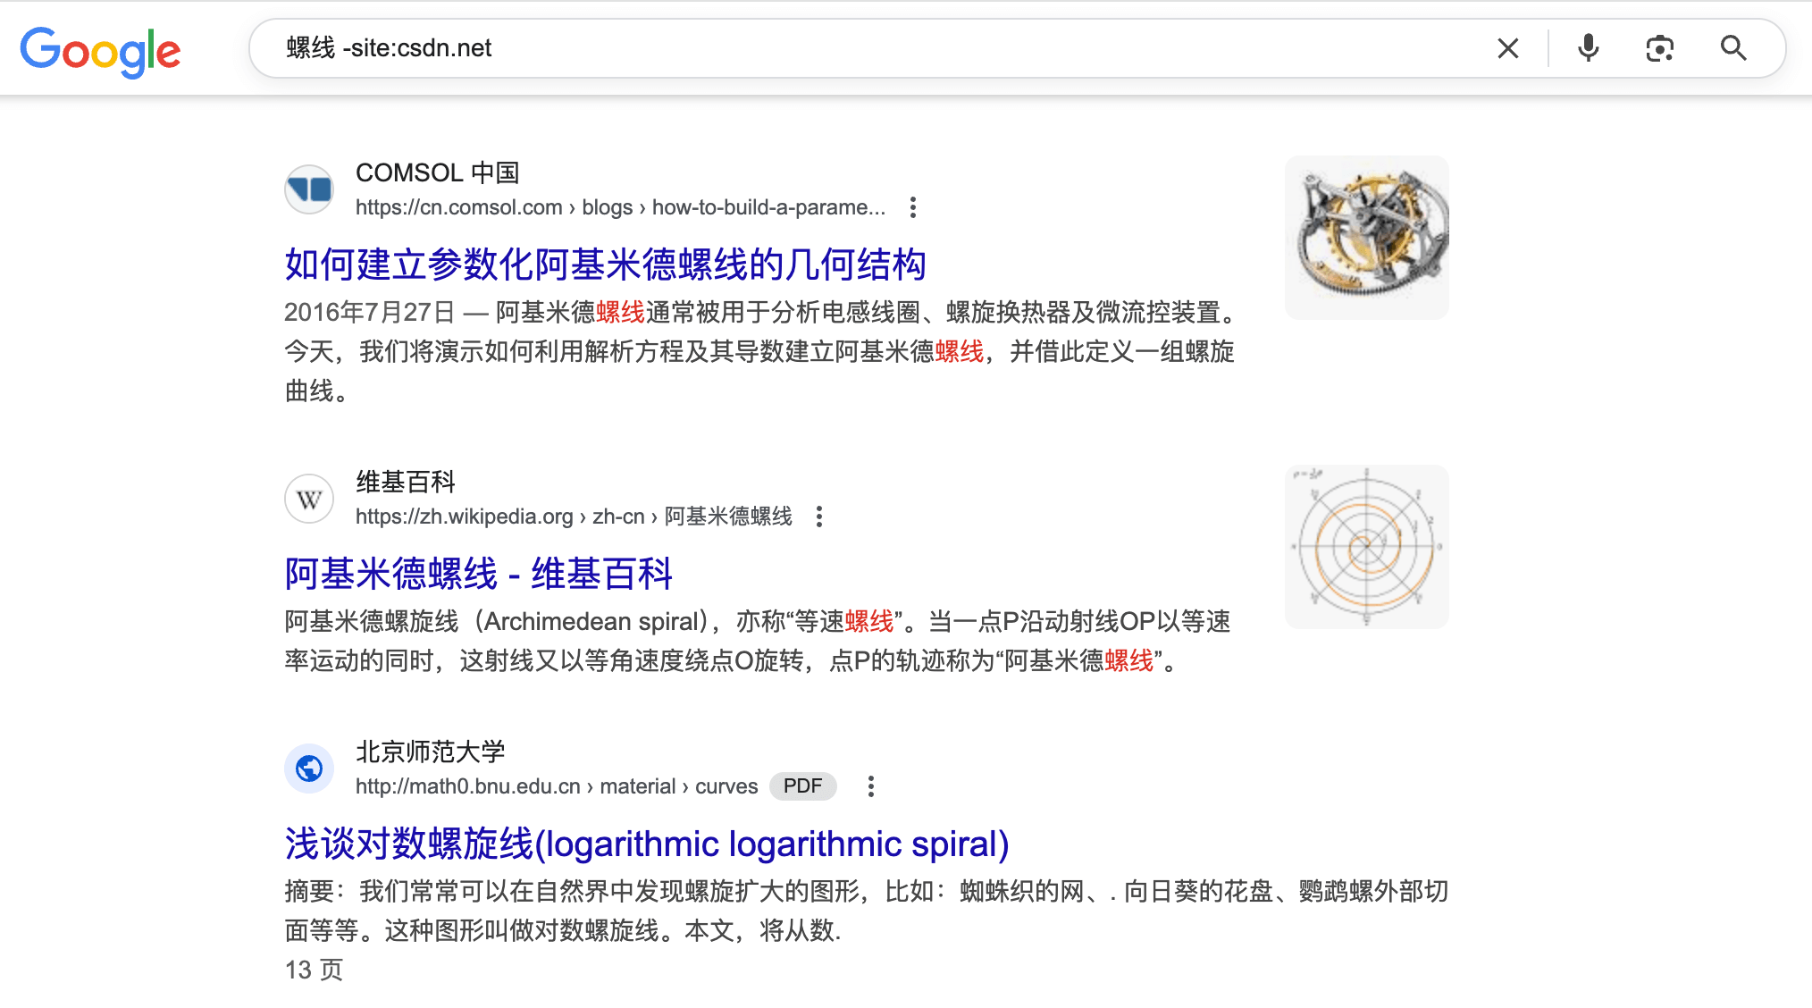Click the cn.comsol.com breadcrumb URL

tap(620, 207)
